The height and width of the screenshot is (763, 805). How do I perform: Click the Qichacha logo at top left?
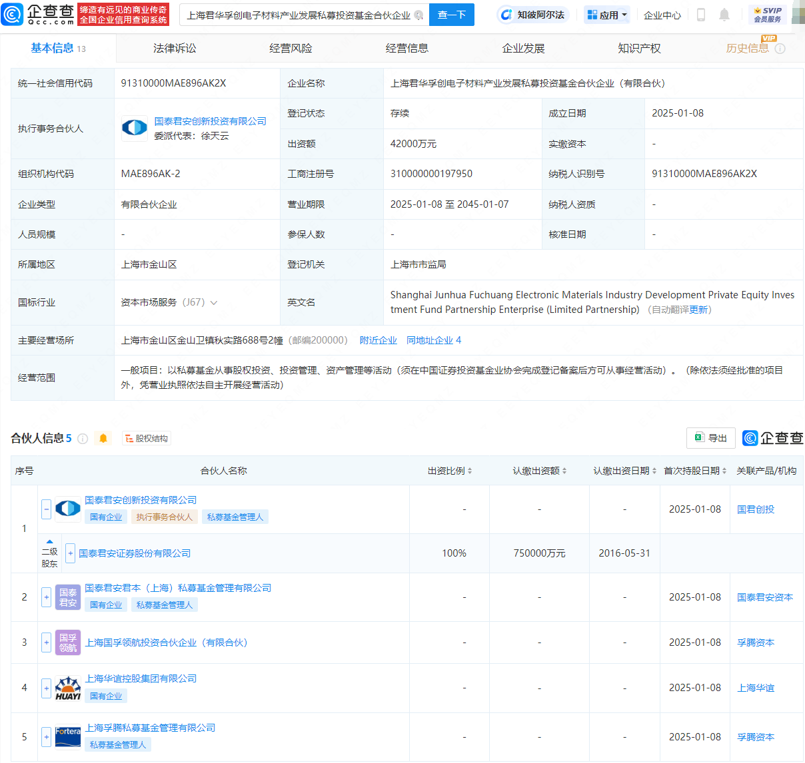point(38,14)
